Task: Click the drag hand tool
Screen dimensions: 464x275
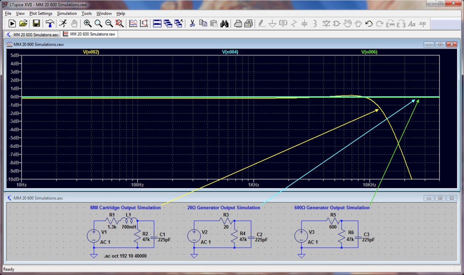Action: pyautogui.click(x=358, y=23)
